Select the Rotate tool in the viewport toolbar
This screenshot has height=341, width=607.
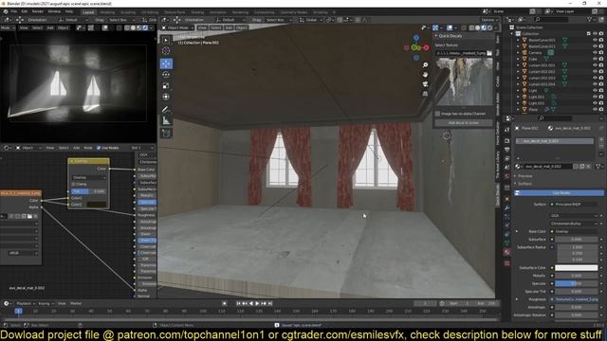click(166, 75)
